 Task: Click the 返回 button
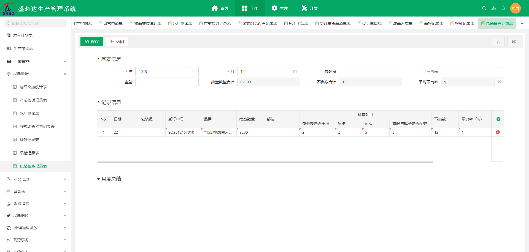117,42
